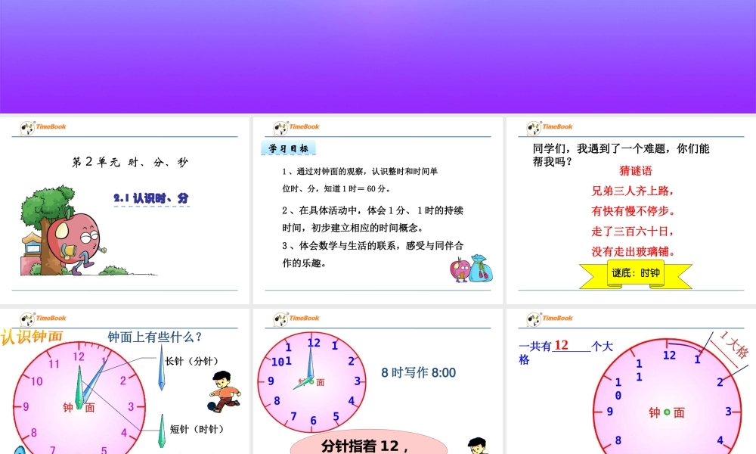756x454 pixels.
Task: Click the label 短针（时针）
Action: coord(199,429)
